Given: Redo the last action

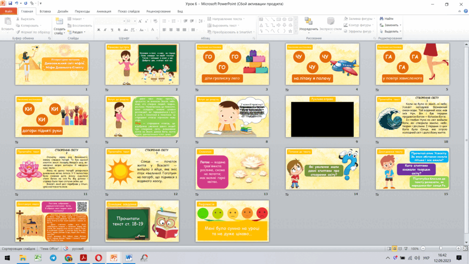Looking at the screenshot, I should 25,3.
